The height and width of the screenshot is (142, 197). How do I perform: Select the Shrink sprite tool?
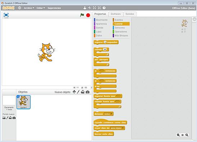99,8
